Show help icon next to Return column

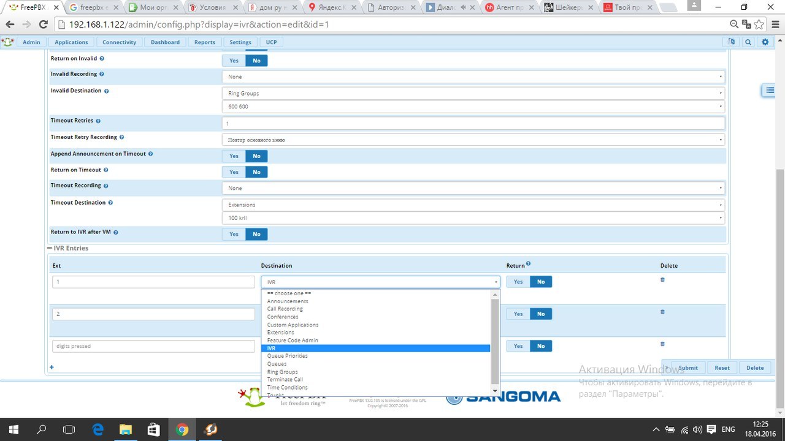pyautogui.click(x=528, y=264)
